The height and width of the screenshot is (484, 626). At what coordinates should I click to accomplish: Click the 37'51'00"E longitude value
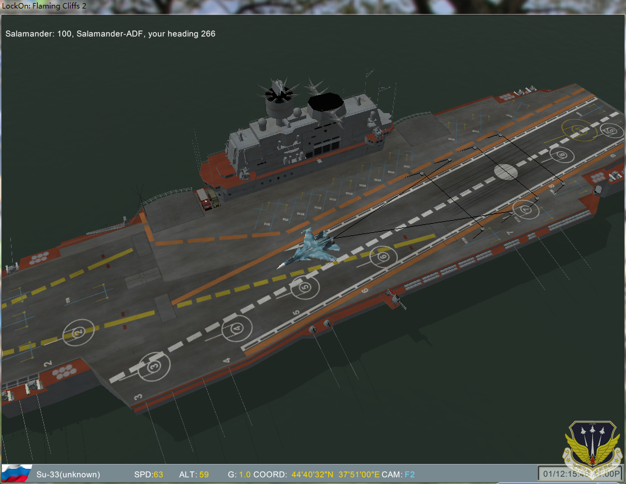pos(359,474)
